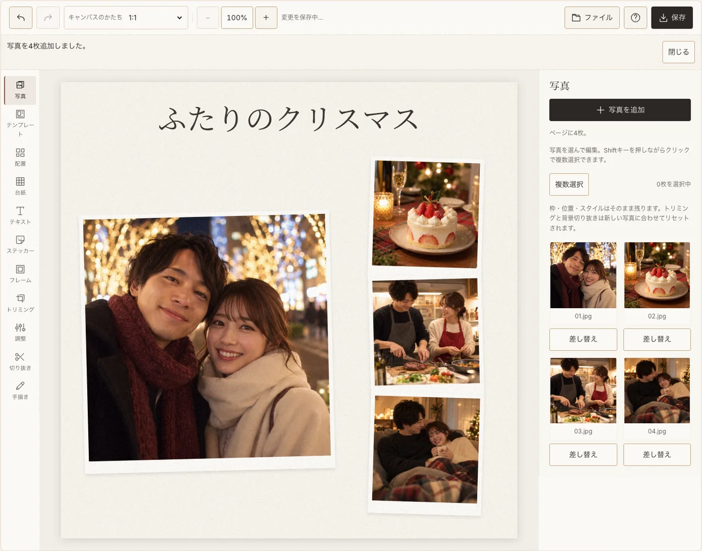The width and height of the screenshot is (702, 551).
Task: Click the 写真を4枚追加しました。 notification message
Action: pos(47,46)
